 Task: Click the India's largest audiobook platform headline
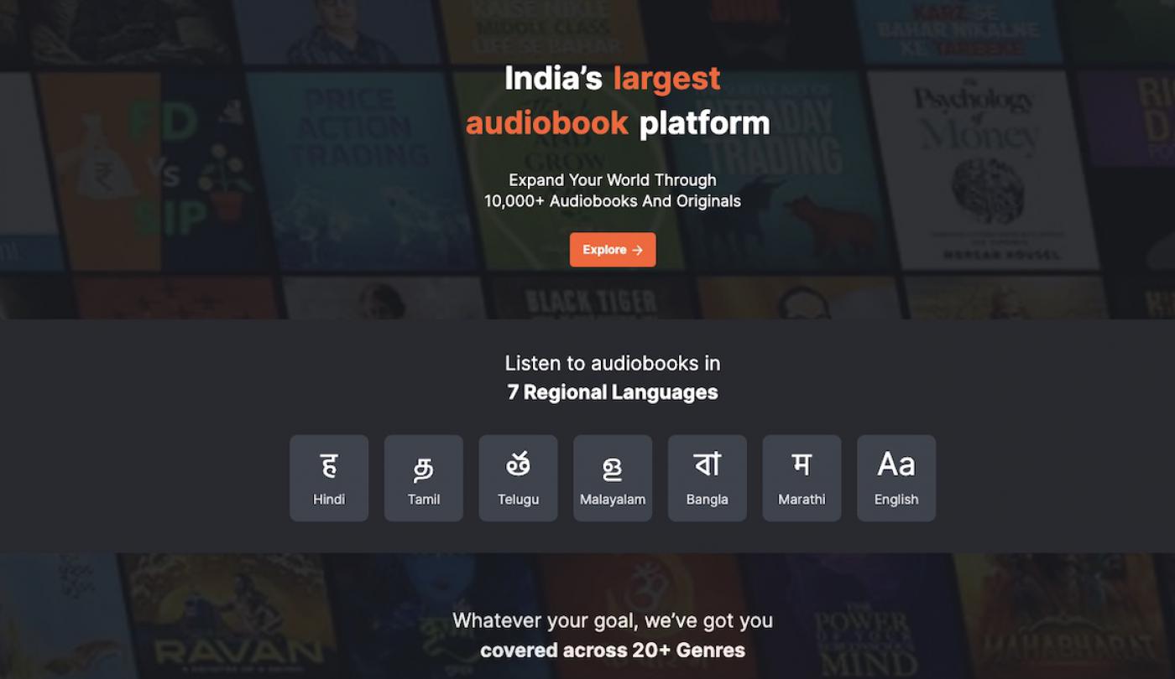(x=613, y=101)
